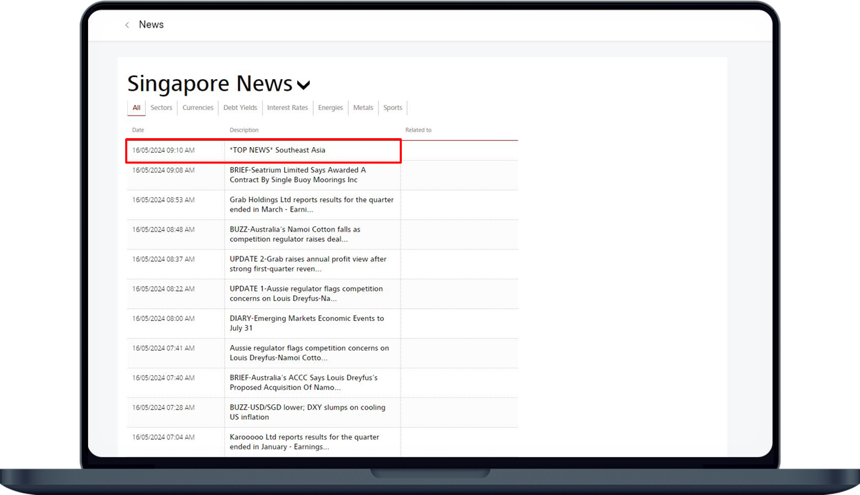View the Interest Rates tab
Image resolution: width=860 pixels, height=495 pixels.
pos(288,108)
